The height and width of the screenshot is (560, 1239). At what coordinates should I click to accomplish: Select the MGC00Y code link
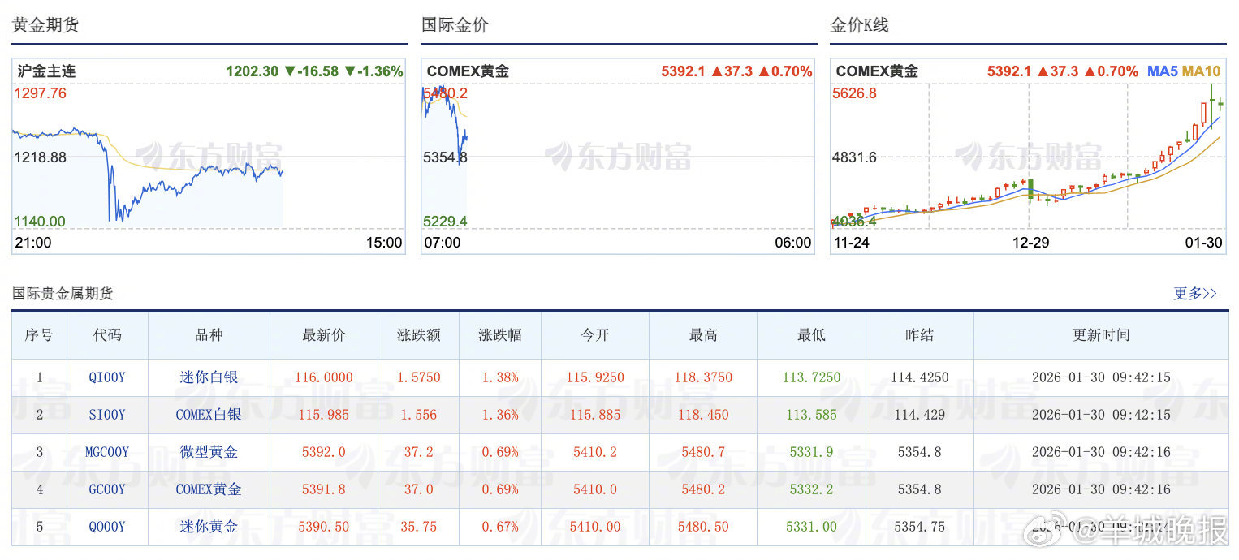tap(106, 452)
